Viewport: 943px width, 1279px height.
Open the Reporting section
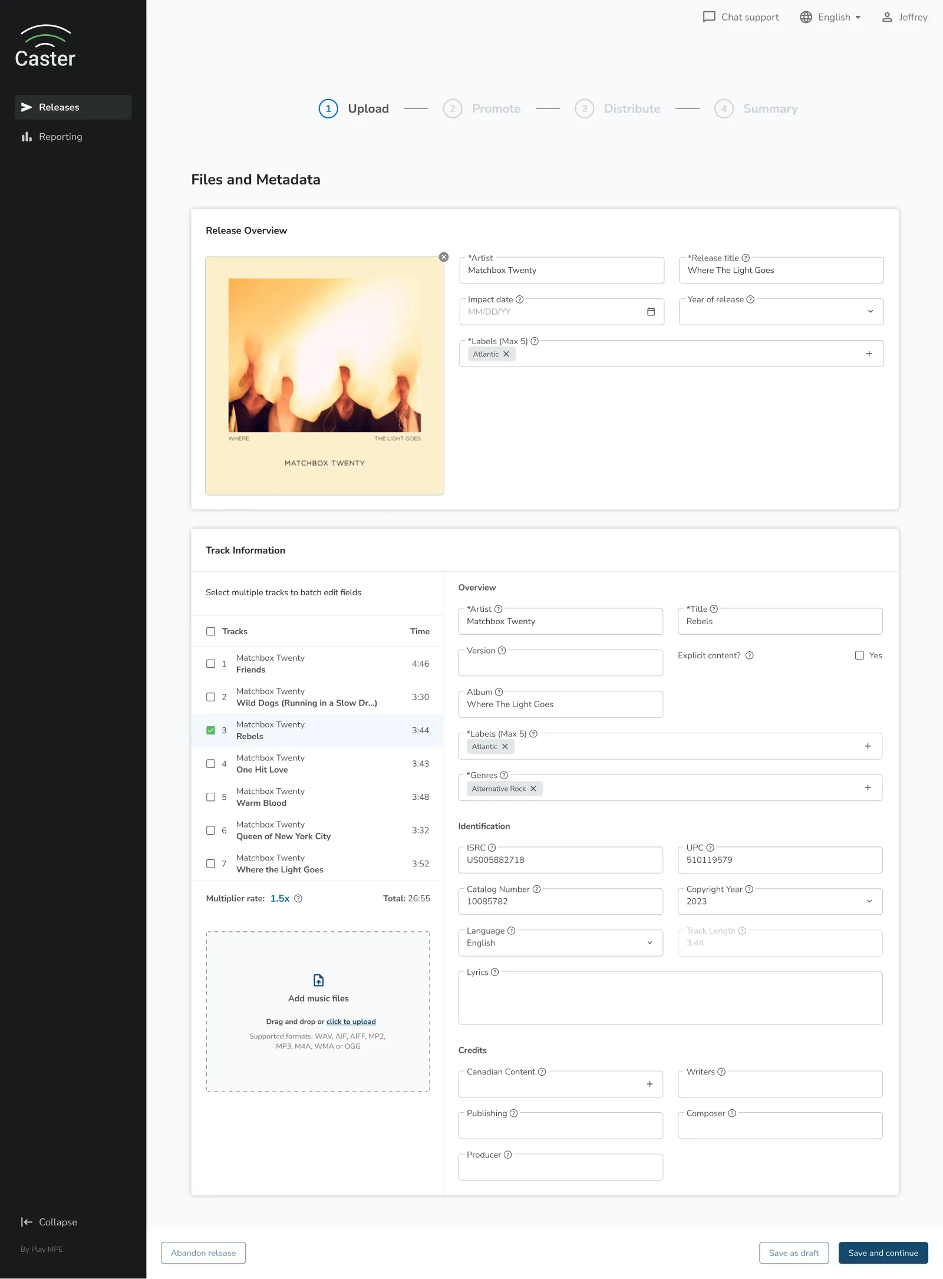click(60, 136)
